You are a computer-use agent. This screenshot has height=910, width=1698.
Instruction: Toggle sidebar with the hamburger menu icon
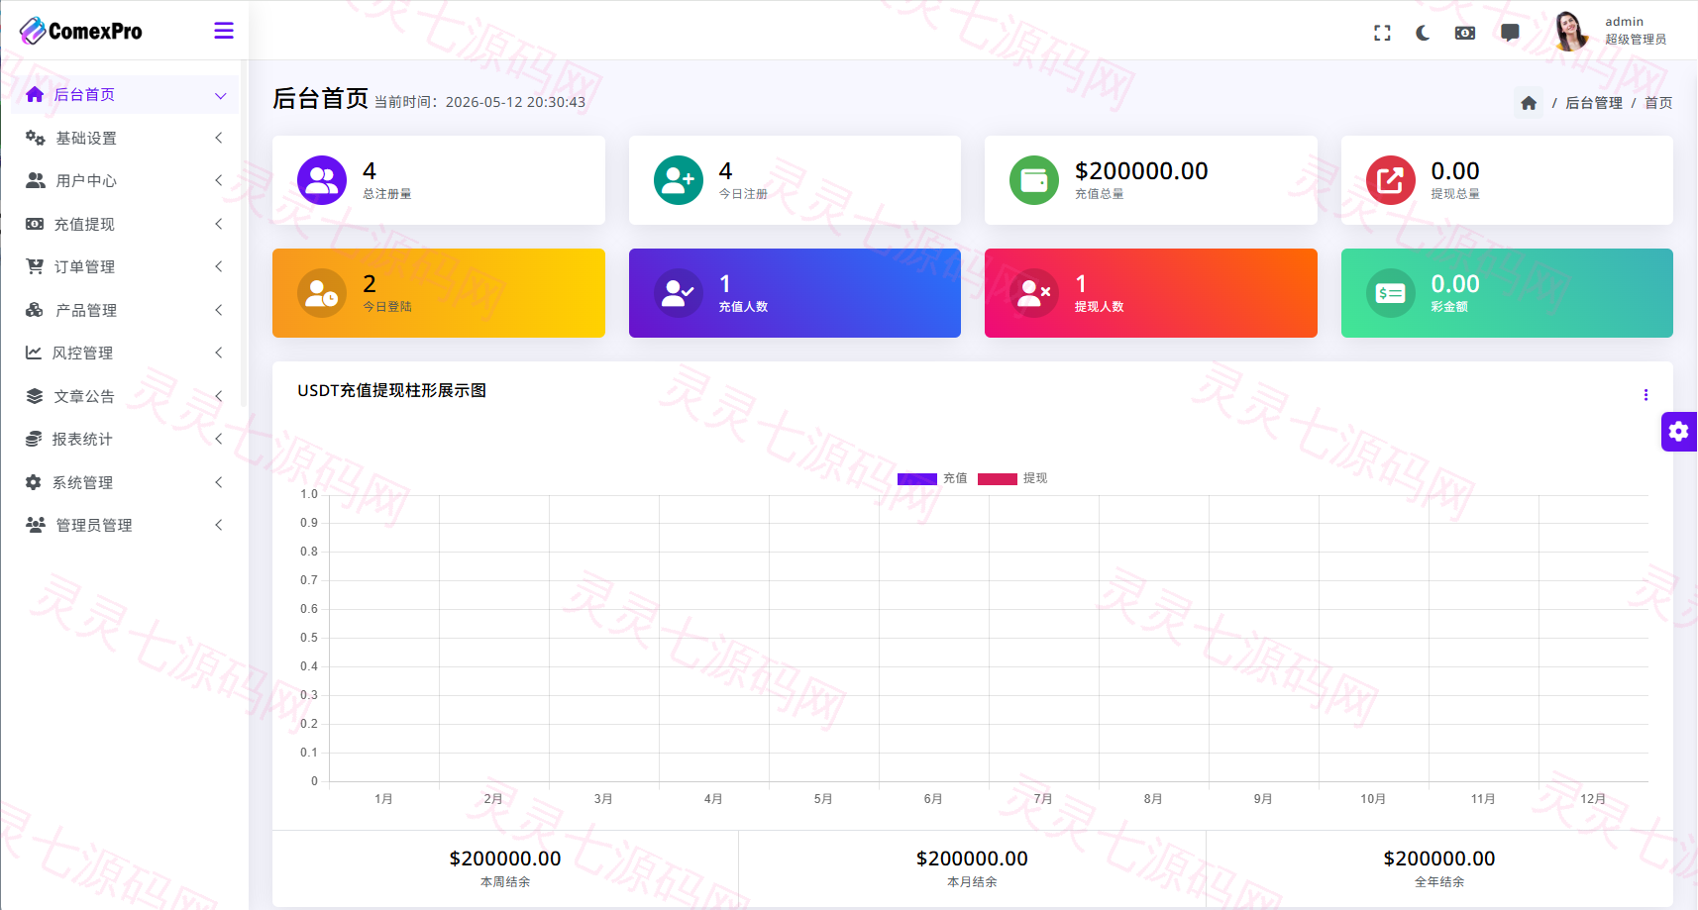coord(224,31)
